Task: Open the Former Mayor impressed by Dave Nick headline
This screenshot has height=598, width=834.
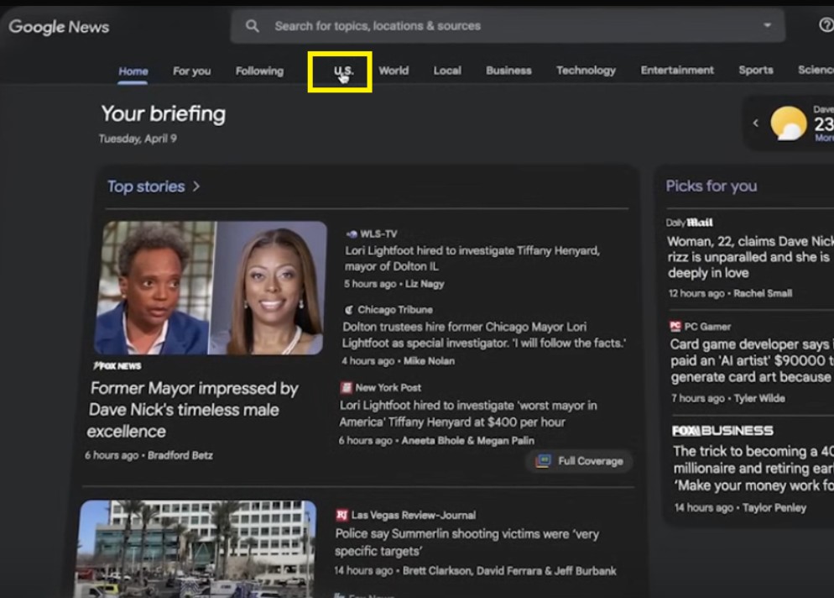Action: tap(193, 410)
